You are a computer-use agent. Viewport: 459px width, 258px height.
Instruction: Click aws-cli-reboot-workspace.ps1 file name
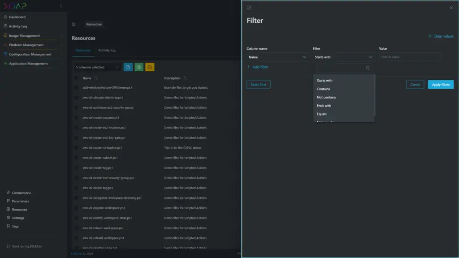click(103, 228)
